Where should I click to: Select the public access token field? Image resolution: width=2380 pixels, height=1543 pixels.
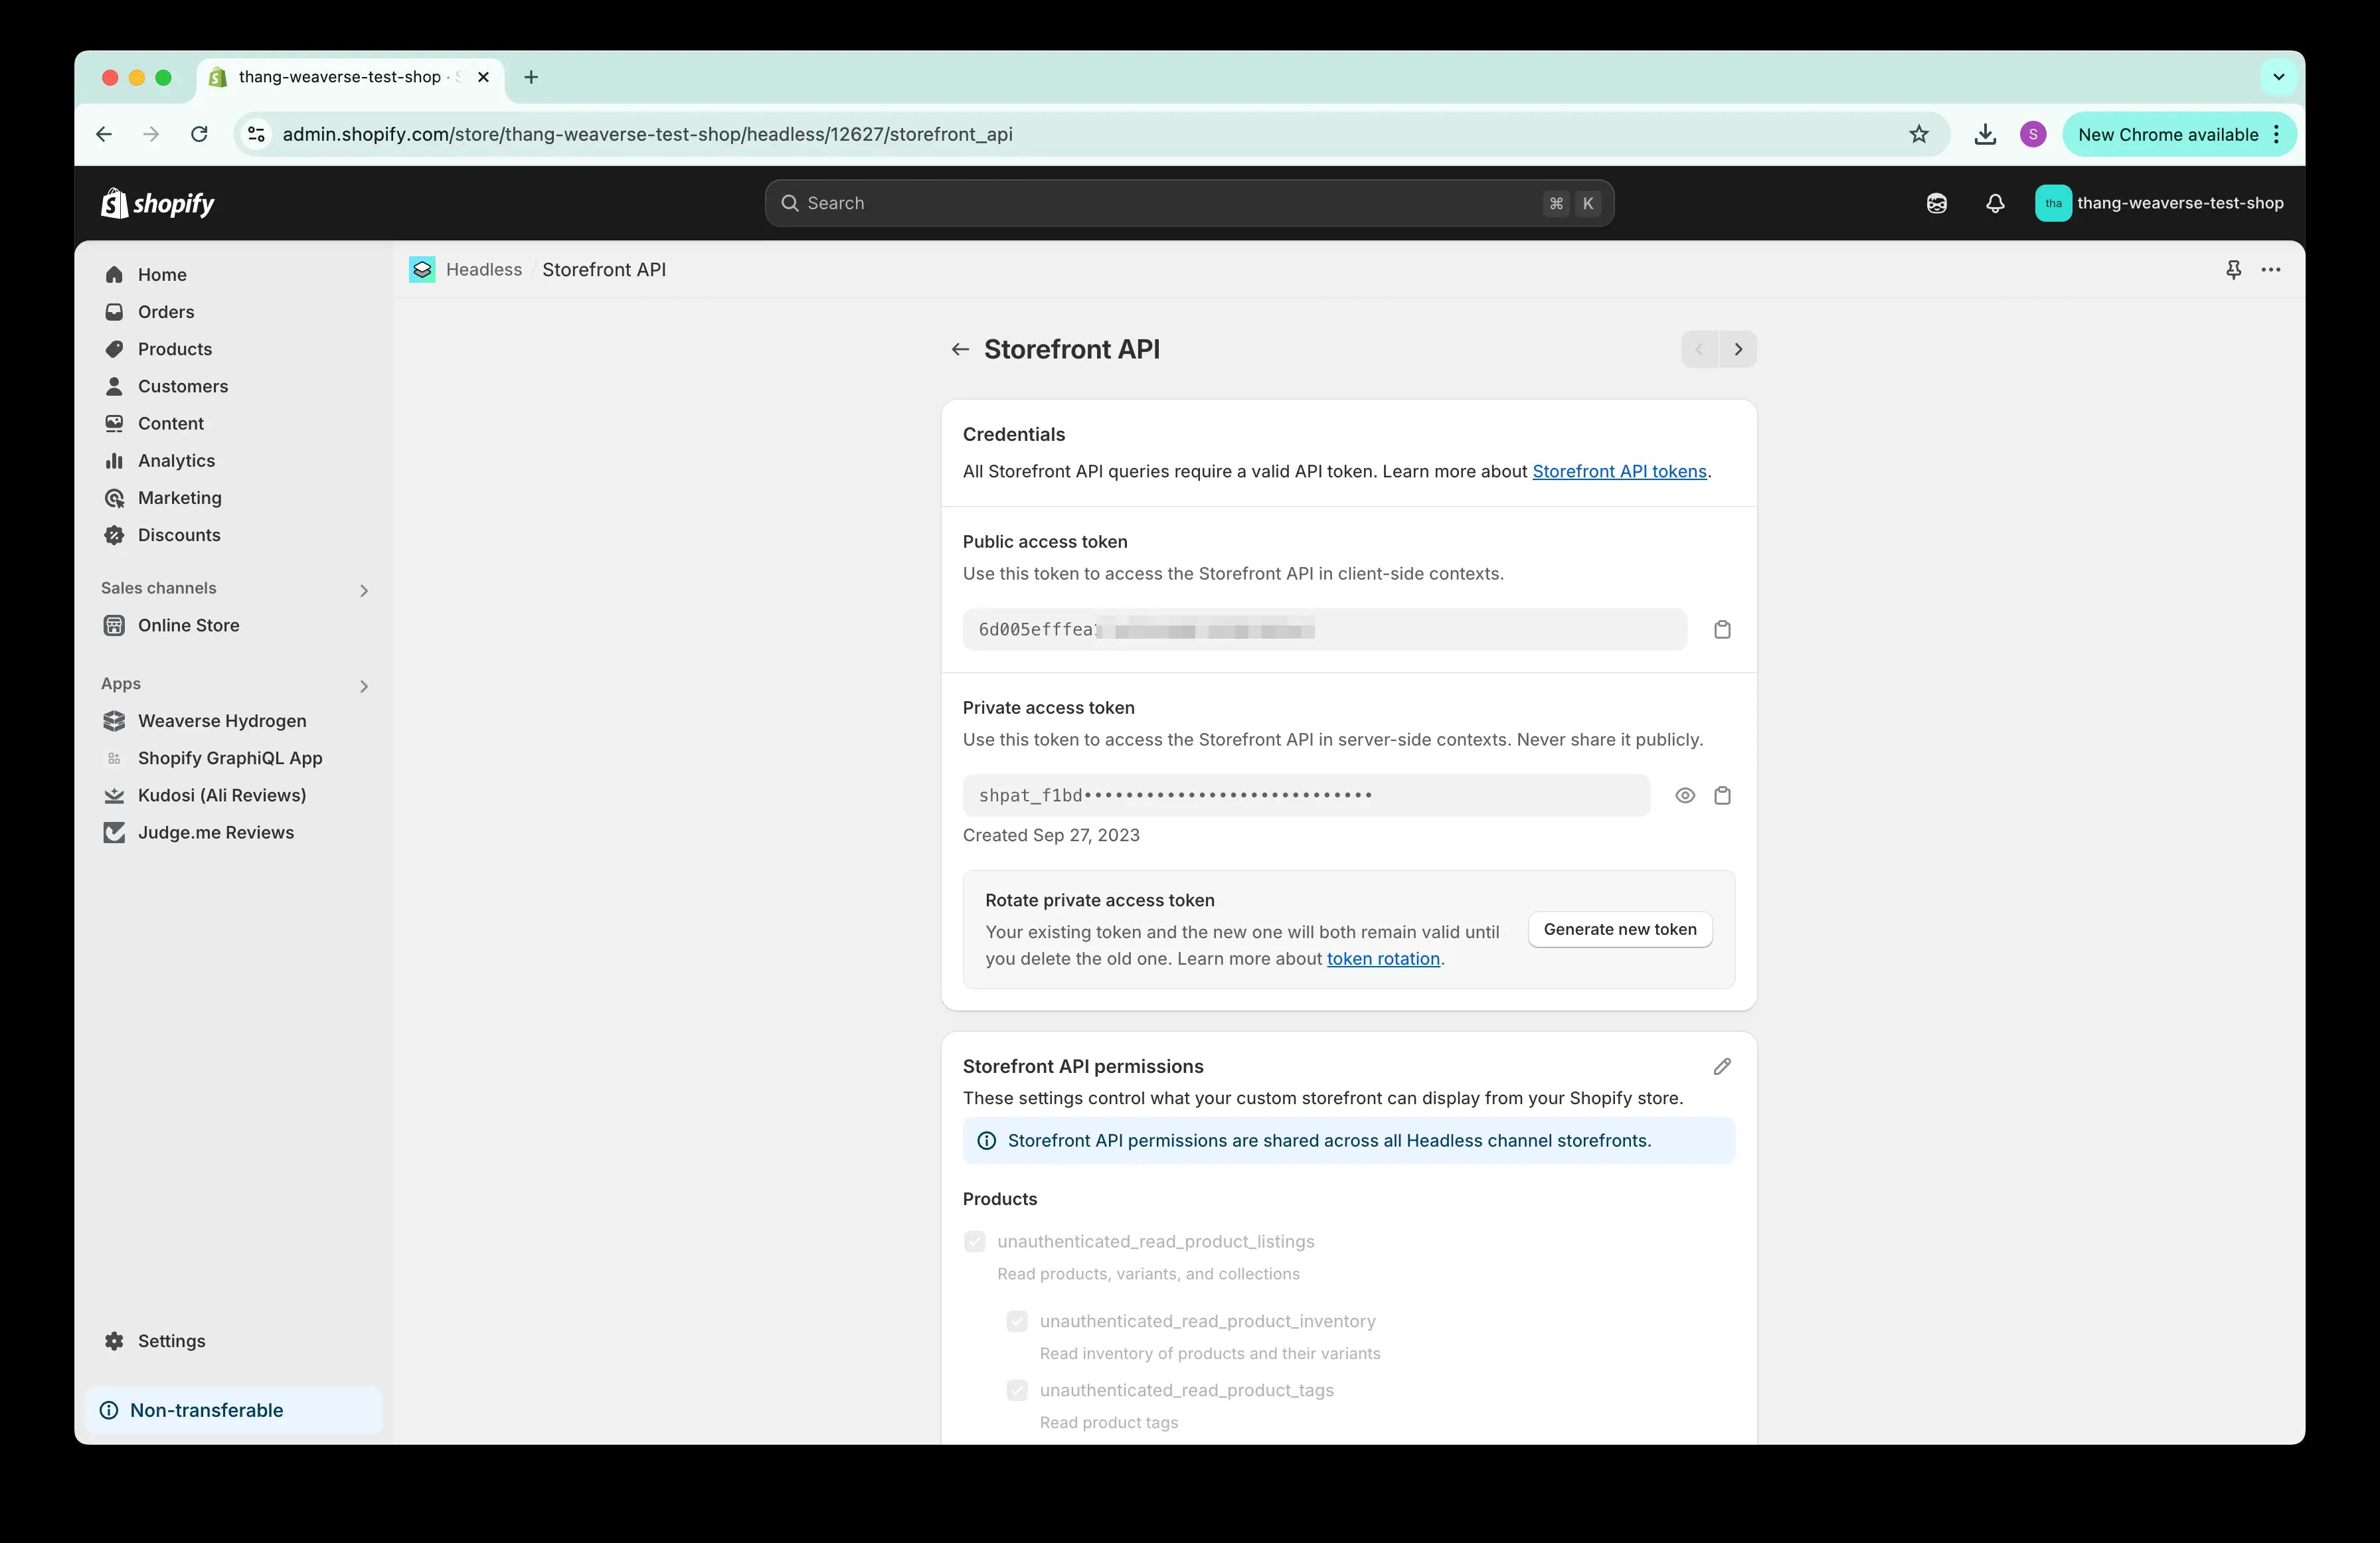click(x=1325, y=630)
